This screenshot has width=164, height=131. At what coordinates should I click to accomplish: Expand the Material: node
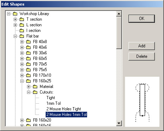[x=28, y=87]
